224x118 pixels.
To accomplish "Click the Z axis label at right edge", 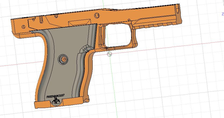I will click(x=222, y=13).
